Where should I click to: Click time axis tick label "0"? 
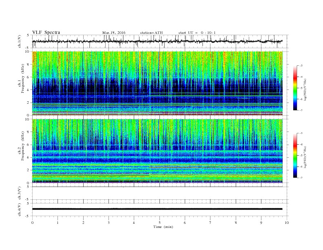(32, 223)
